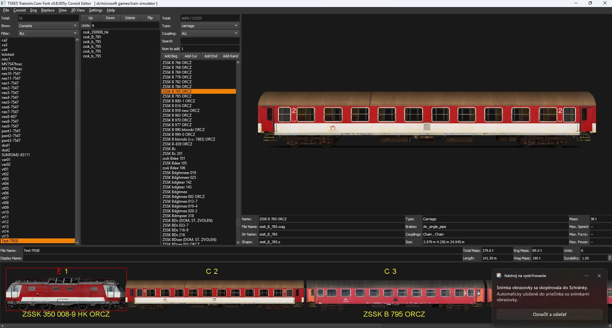612x328 pixels.
Task: Open the 3D View menu
Action: coord(78,10)
